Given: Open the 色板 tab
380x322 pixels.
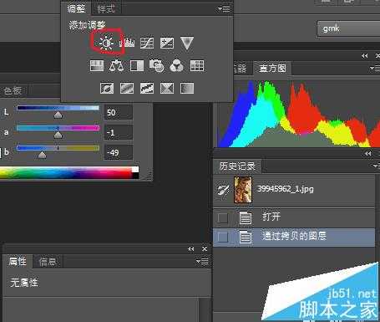Looking at the screenshot, I should [x=13, y=90].
